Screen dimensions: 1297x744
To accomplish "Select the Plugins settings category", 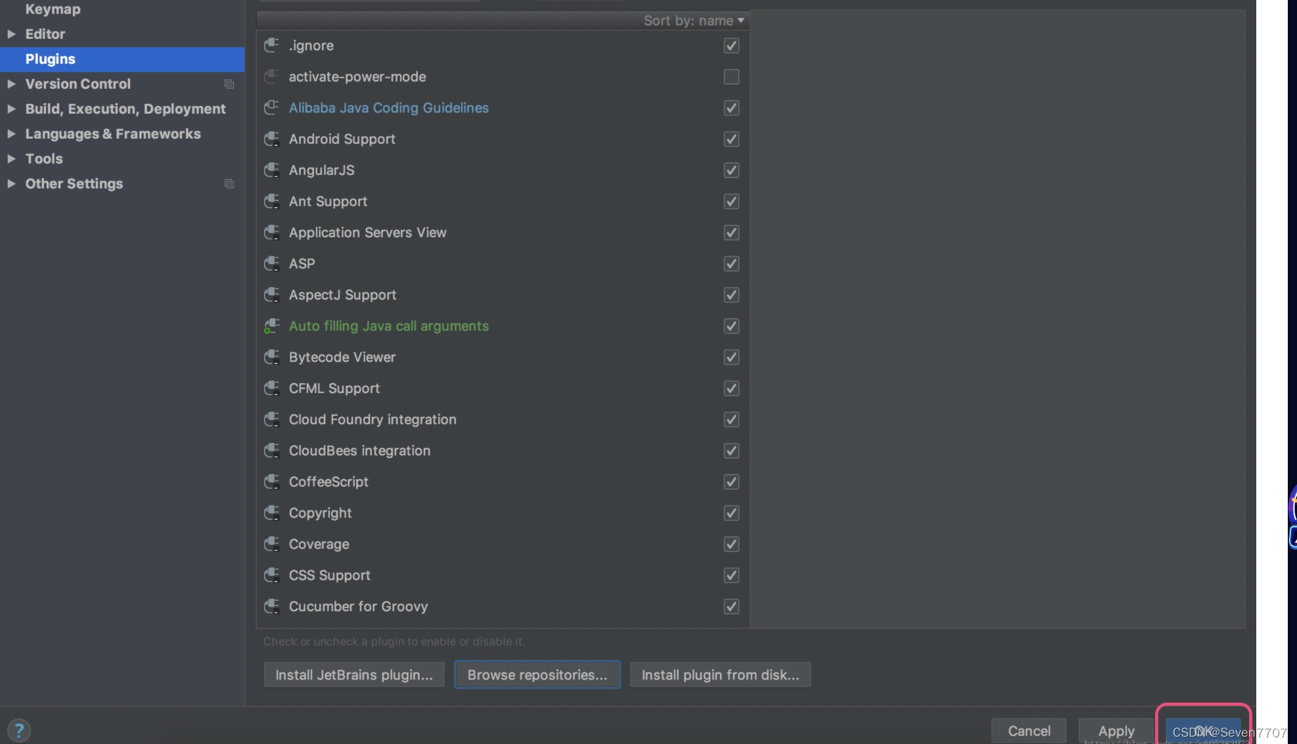I will click(50, 59).
